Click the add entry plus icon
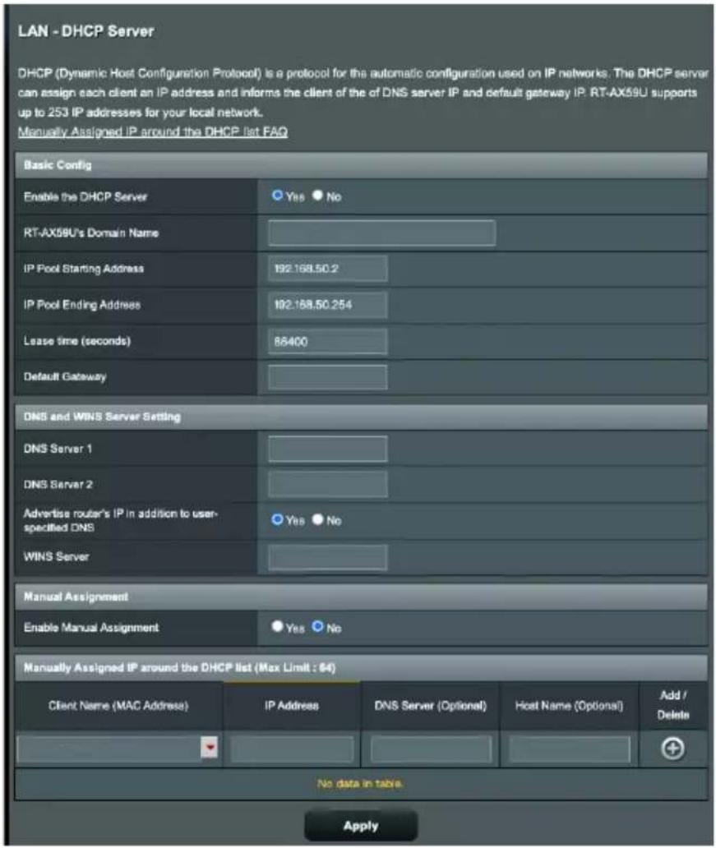This screenshot has height=848, width=716. click(672, 749)
